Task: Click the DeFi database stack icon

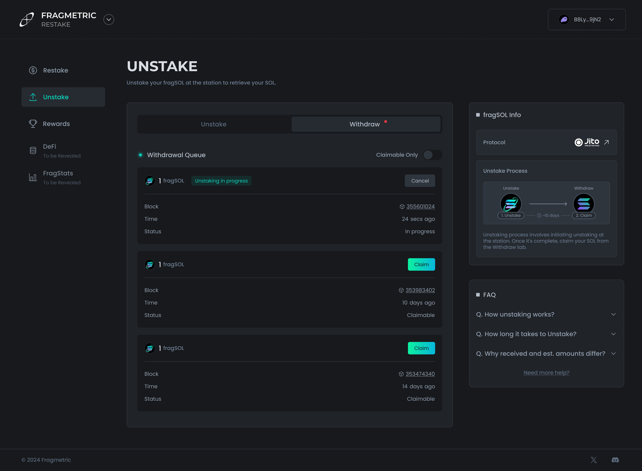Action: [33, 150]
